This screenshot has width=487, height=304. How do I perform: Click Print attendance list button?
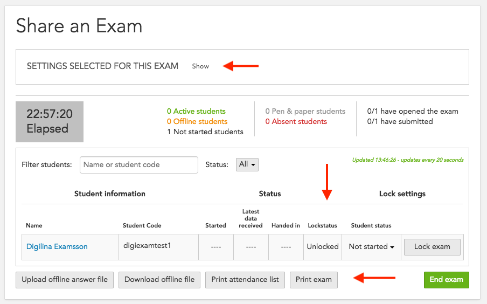[x=245, y=280]
